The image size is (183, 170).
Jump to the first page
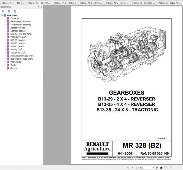[128, 168]
